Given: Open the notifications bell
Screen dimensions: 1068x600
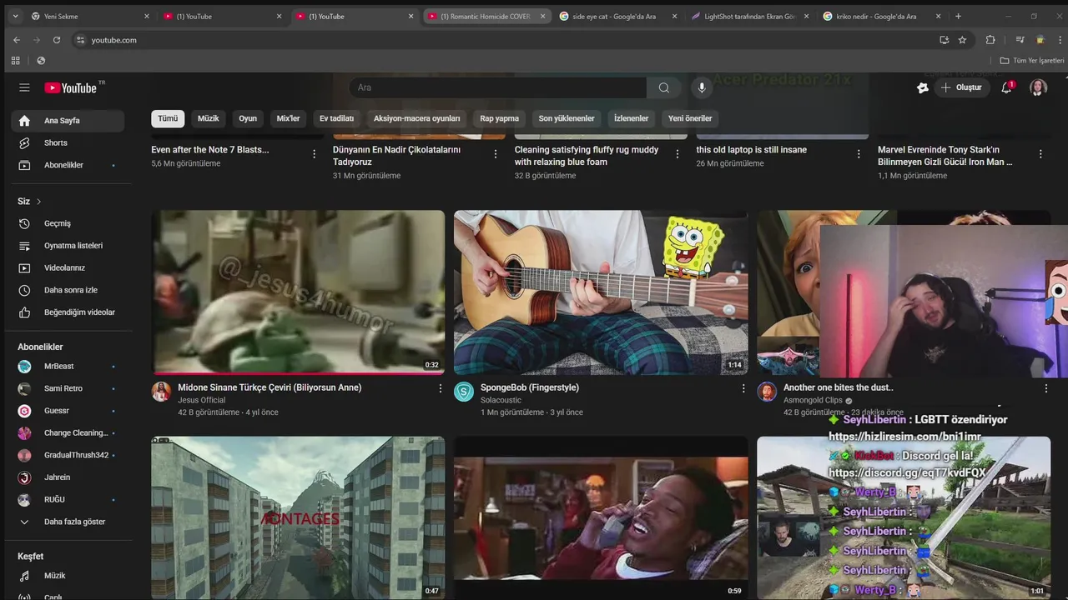Looking at the screenshot, I should [x=1006, y=87].
